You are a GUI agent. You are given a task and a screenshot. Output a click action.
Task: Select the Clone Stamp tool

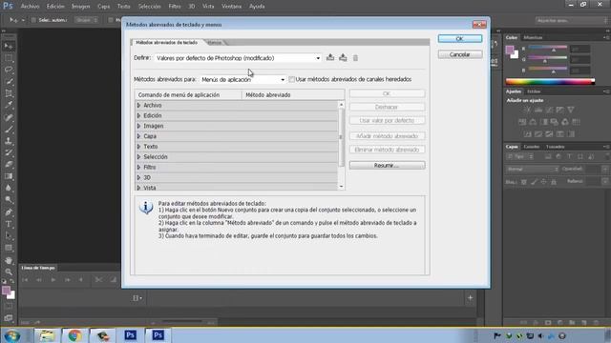9,141
